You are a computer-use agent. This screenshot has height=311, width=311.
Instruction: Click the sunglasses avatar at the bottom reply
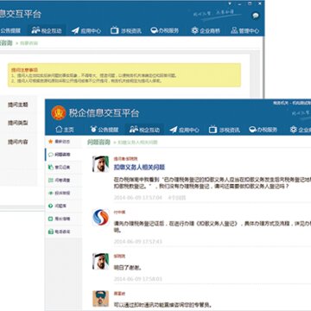[x=100, y=299]
